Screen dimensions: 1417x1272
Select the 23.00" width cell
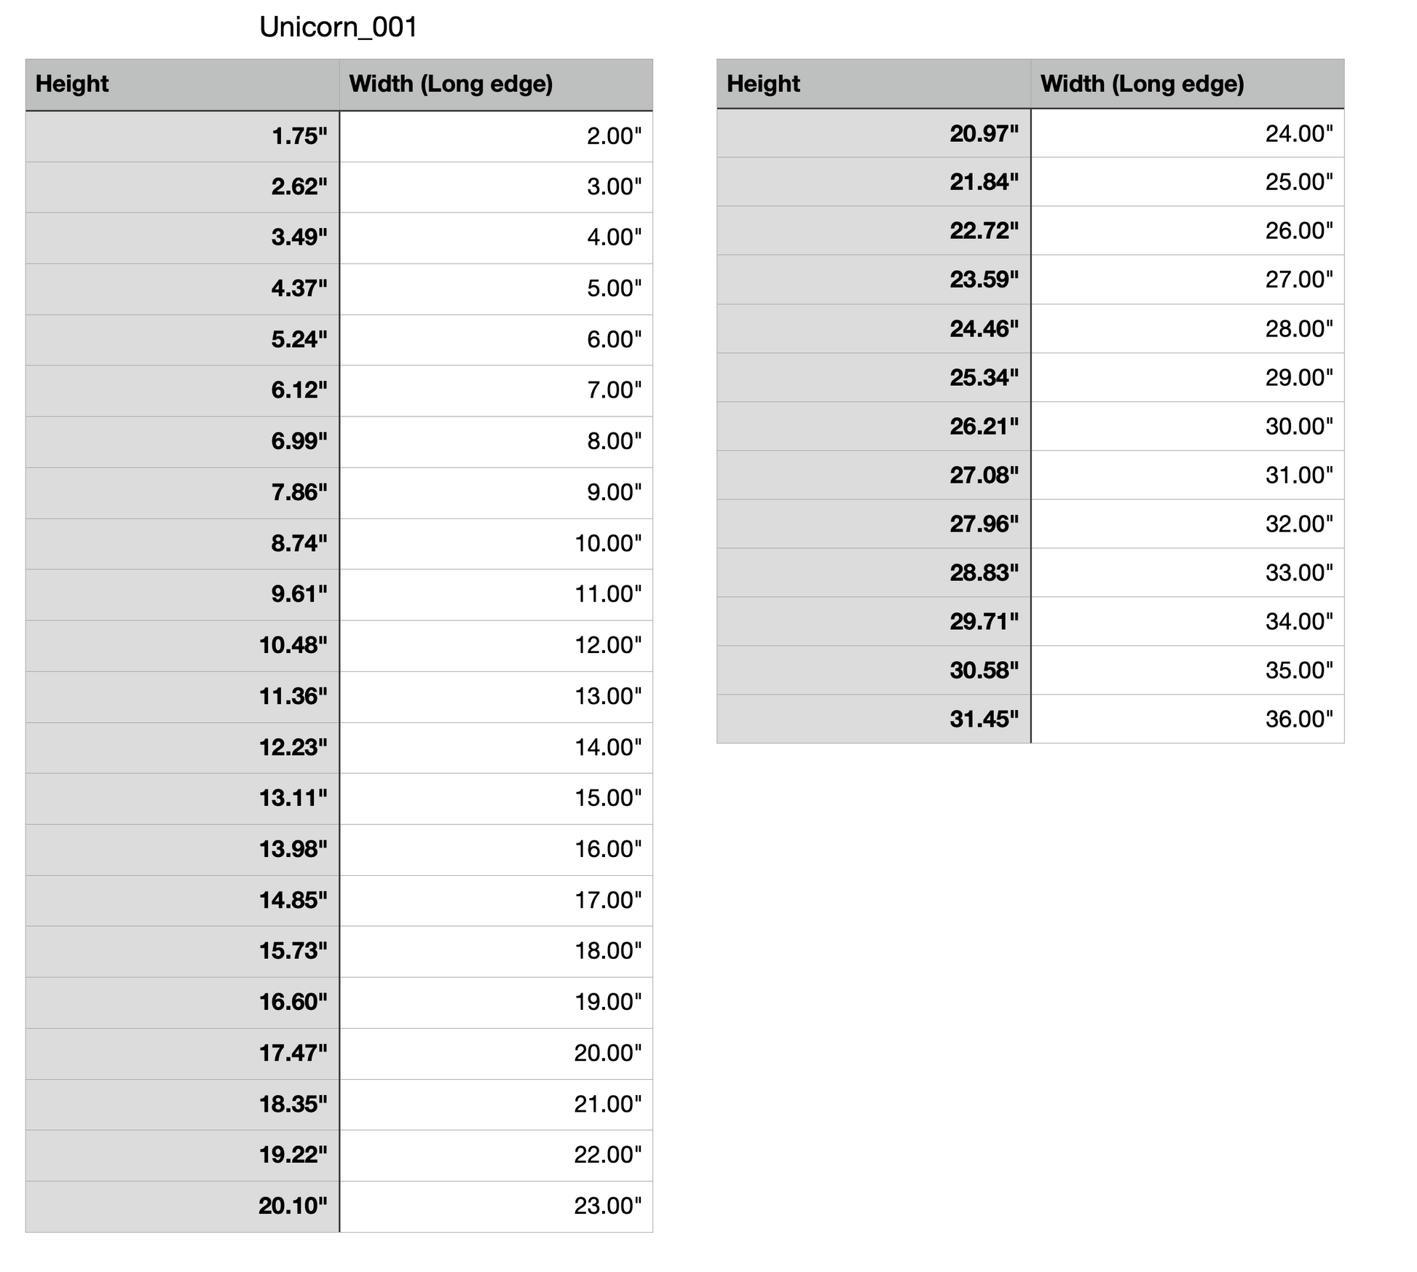click(496, 1206)
